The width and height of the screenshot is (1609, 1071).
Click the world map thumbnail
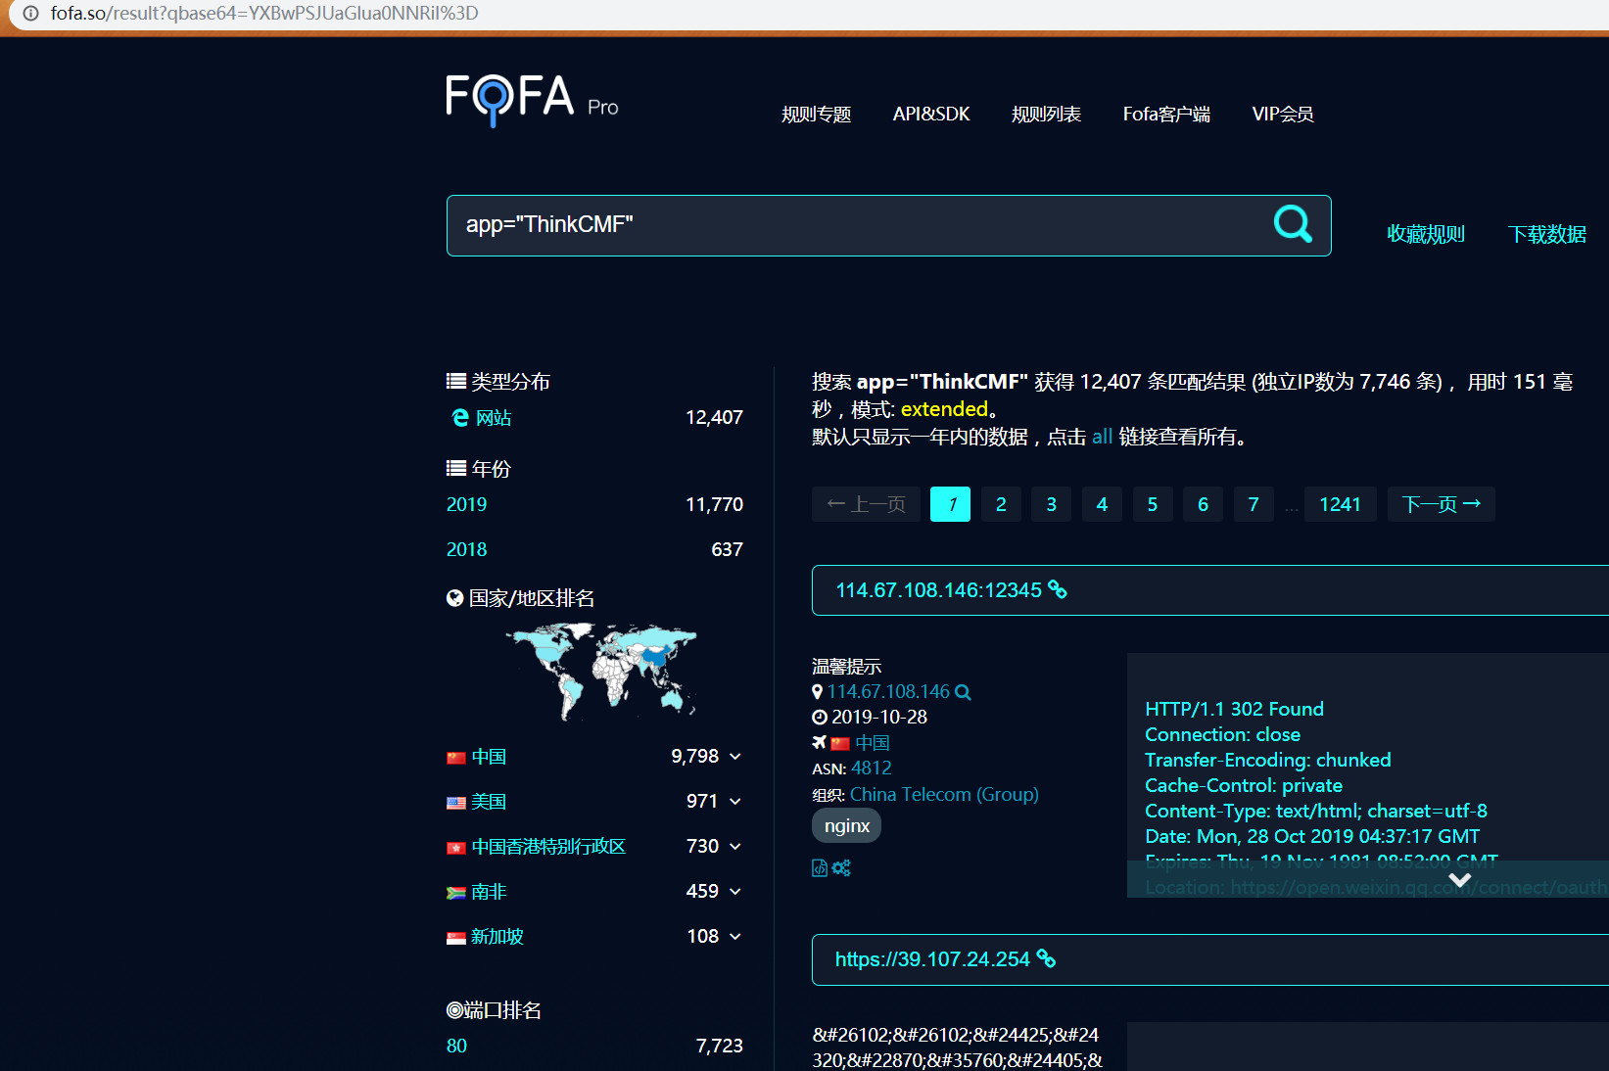pos(600,671)
